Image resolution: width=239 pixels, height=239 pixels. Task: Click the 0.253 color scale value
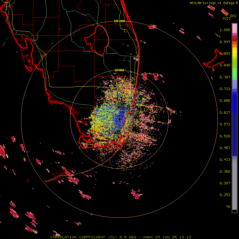[225, 195]
